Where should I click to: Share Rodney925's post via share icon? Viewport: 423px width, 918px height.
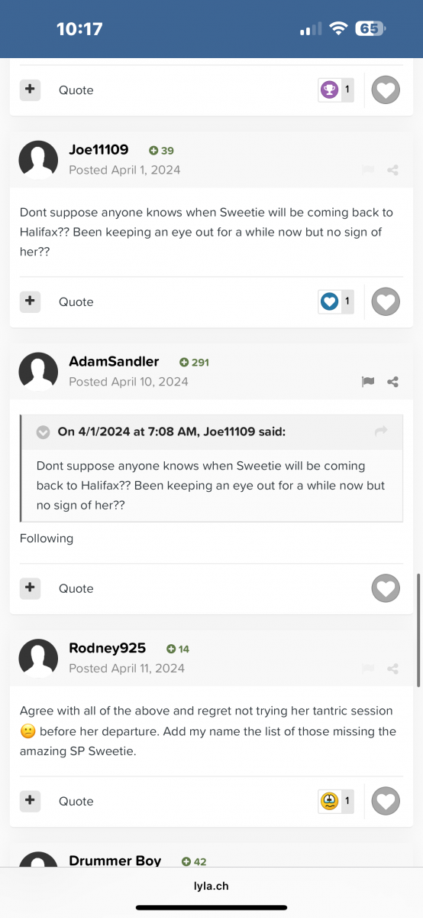click(x=392, y=669)
